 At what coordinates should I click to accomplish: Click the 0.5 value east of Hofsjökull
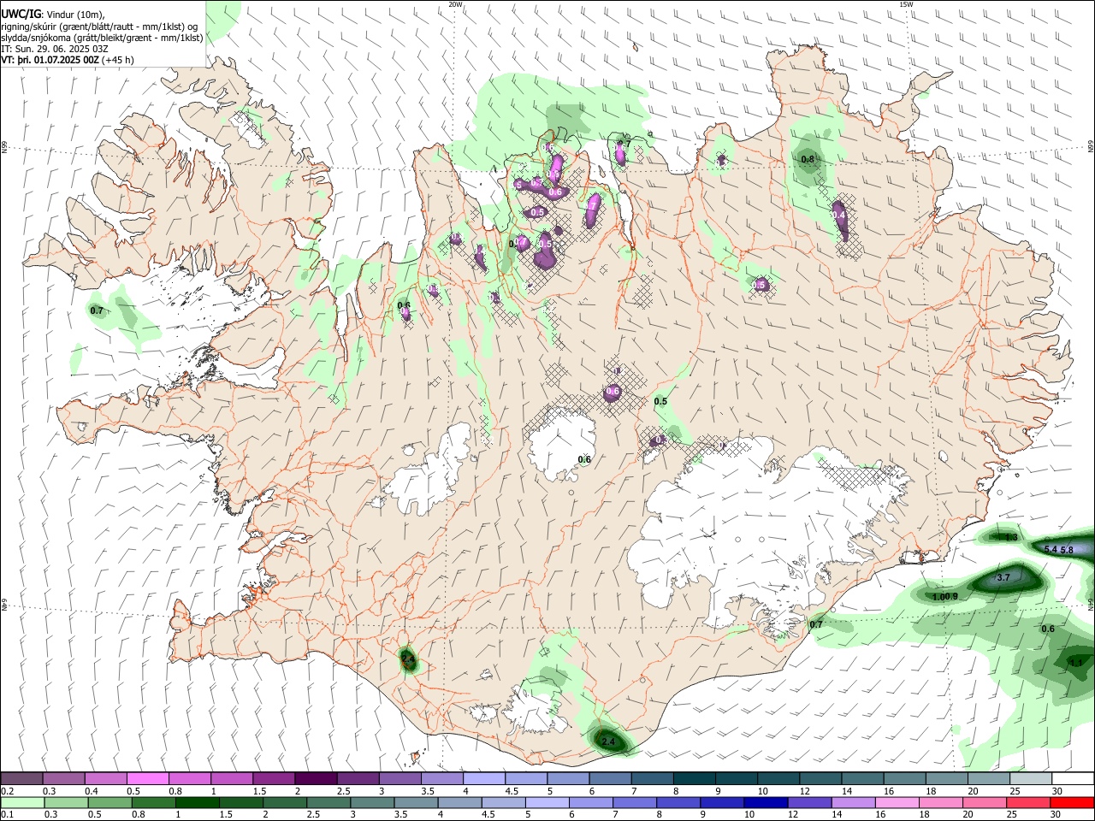(660, 402)
